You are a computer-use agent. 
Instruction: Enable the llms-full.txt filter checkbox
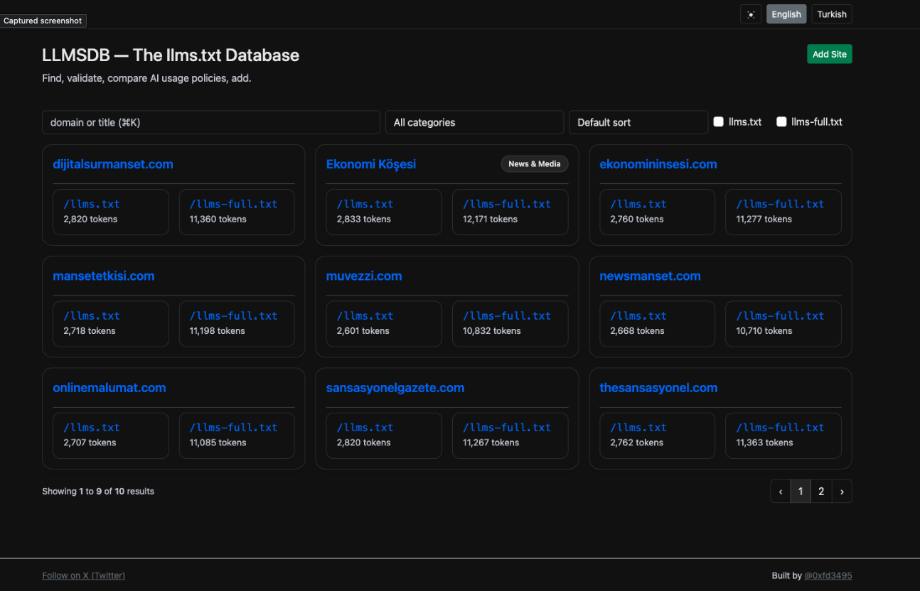click(x=781, y=122)
